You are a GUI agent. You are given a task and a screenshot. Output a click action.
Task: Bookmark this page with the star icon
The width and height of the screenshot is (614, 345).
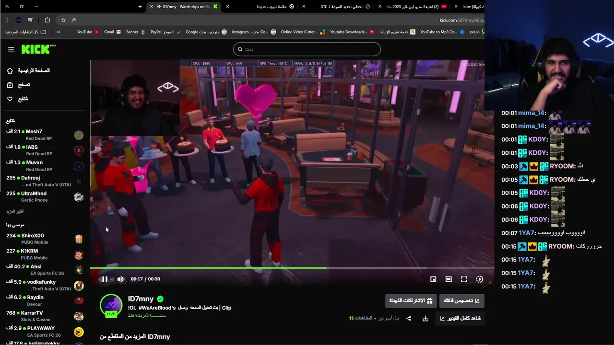63,20
